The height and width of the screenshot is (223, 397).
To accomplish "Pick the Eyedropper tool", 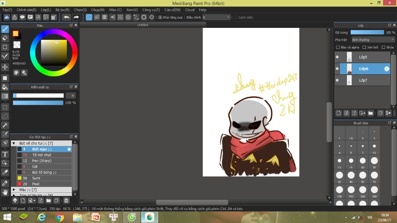I will pyautogui.click(x=5, y=183).
